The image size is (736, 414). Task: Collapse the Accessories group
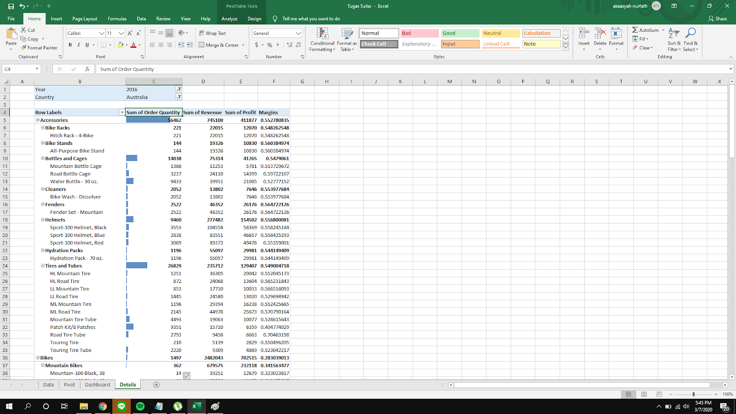coord(38,120)
